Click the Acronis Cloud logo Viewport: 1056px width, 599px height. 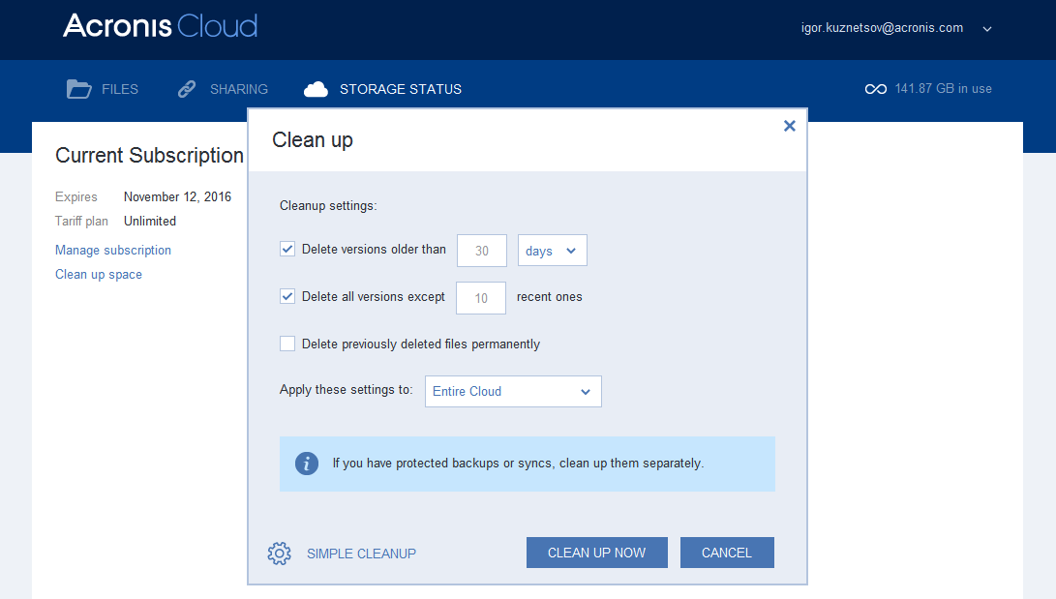click(x=161, y=26)
